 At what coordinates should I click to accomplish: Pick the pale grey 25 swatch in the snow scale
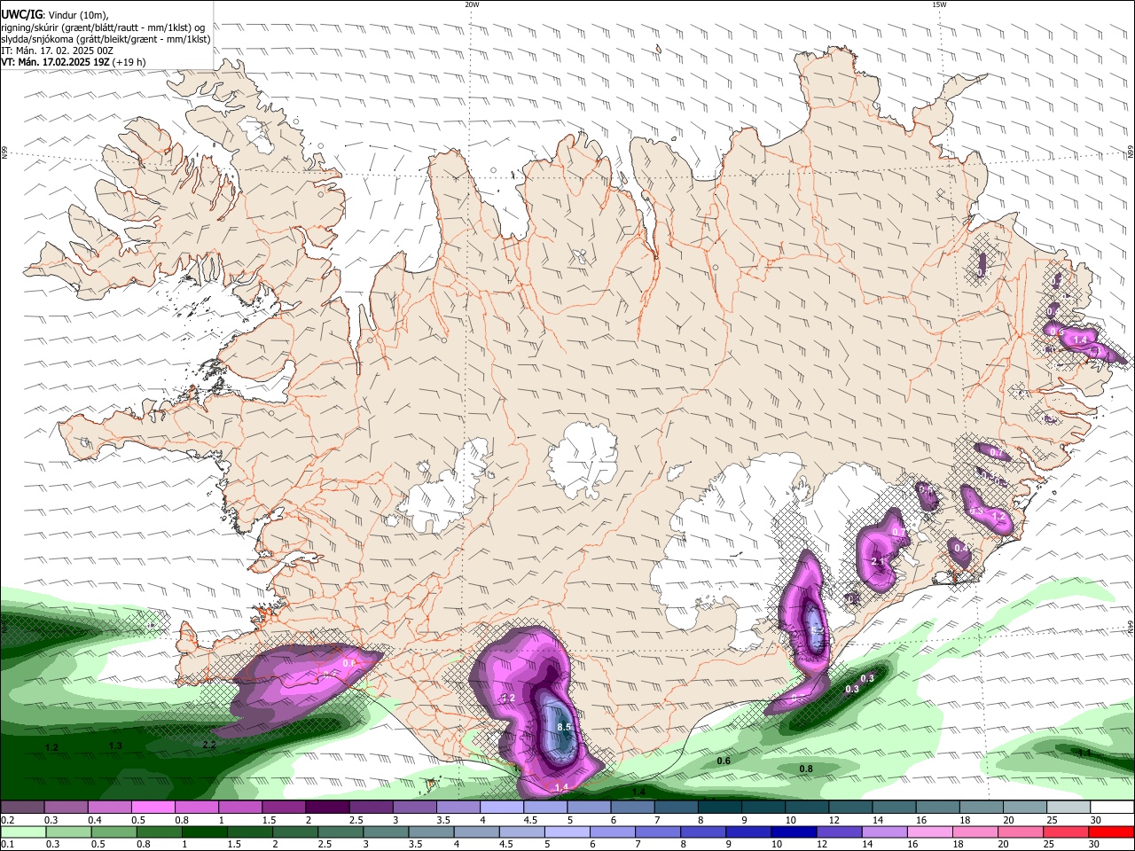[1069, 808]
